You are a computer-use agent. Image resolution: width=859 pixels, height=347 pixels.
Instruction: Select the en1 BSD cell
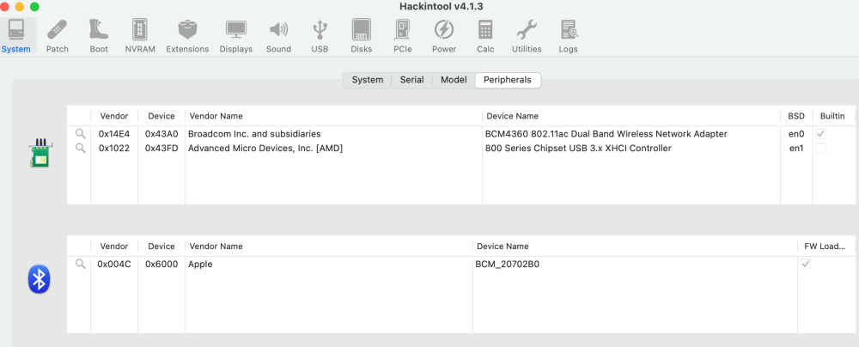pos(796,148)
